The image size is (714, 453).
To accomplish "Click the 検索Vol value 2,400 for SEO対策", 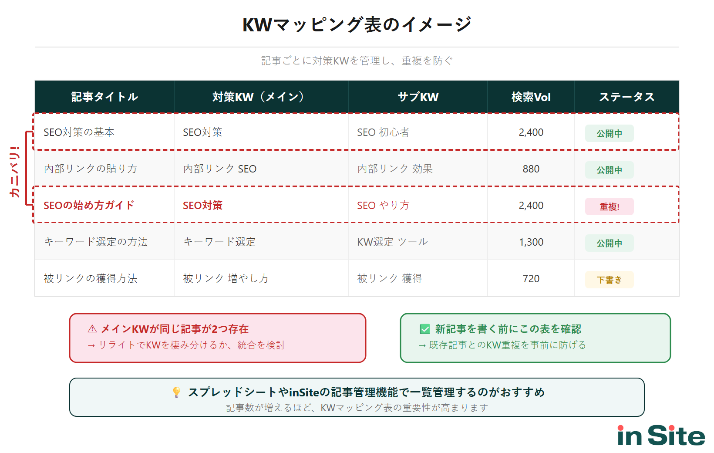I will [530, 132].
